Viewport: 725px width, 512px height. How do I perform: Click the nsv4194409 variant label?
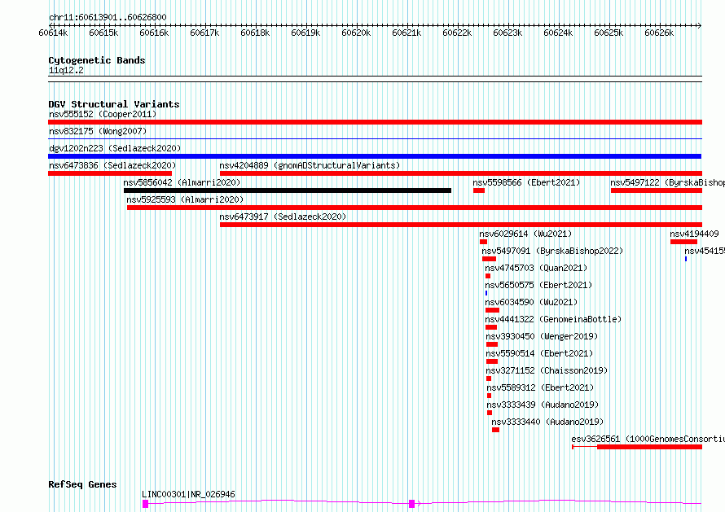(x=695, y=234)
